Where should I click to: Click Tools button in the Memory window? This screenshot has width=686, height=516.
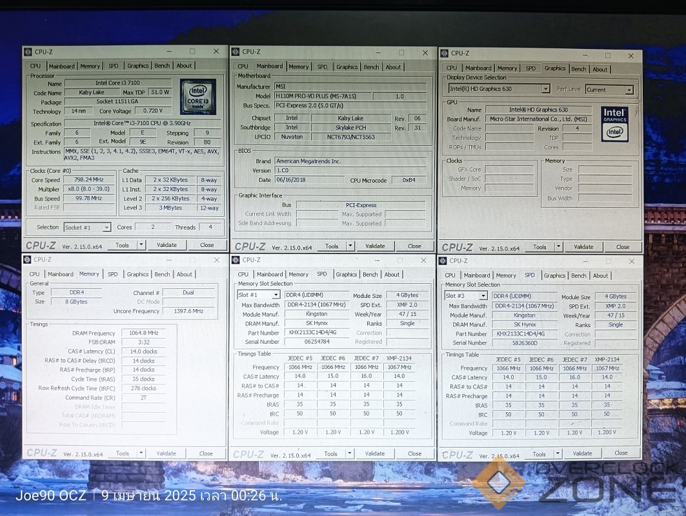click(123, 453)
